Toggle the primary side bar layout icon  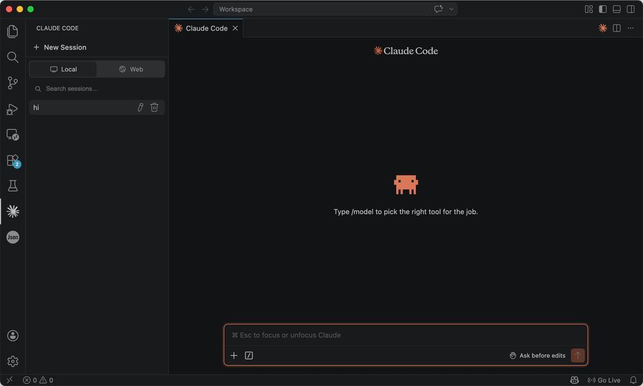(602, 9)
